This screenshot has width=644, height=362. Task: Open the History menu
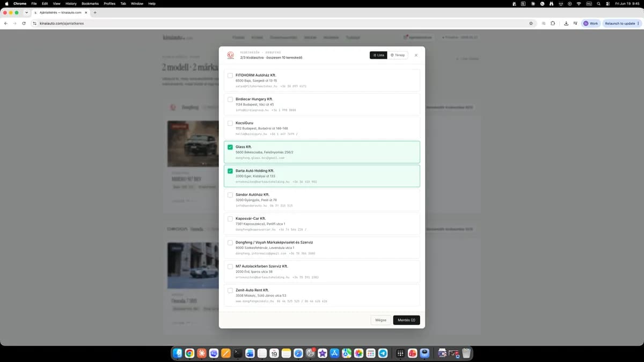click(71, 3)
